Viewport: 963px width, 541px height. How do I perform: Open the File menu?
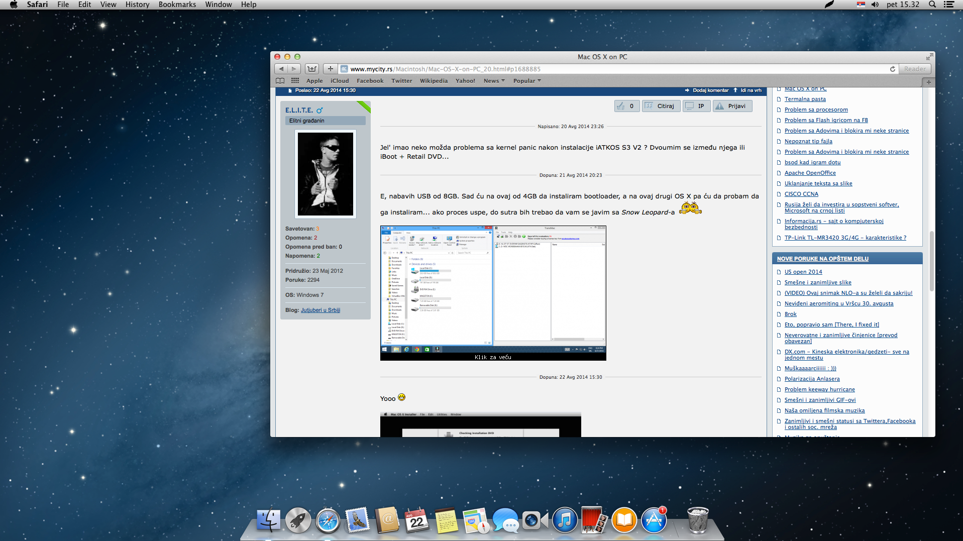point(63,5)
